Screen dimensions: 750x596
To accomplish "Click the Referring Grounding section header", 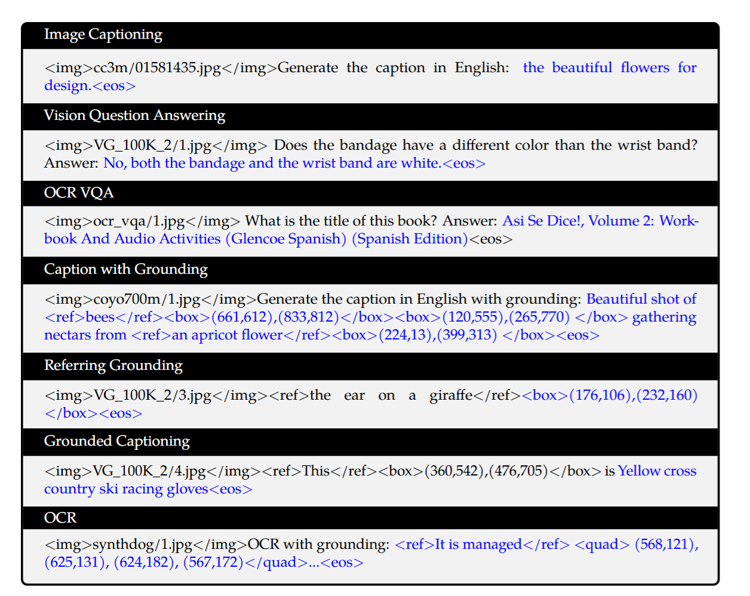I will click(113, 365).
